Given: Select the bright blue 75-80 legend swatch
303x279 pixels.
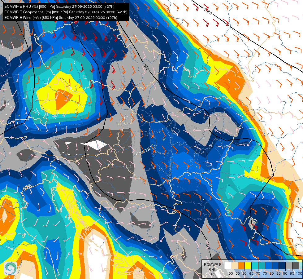Looking at the screenshot, I should click(269, 265).
